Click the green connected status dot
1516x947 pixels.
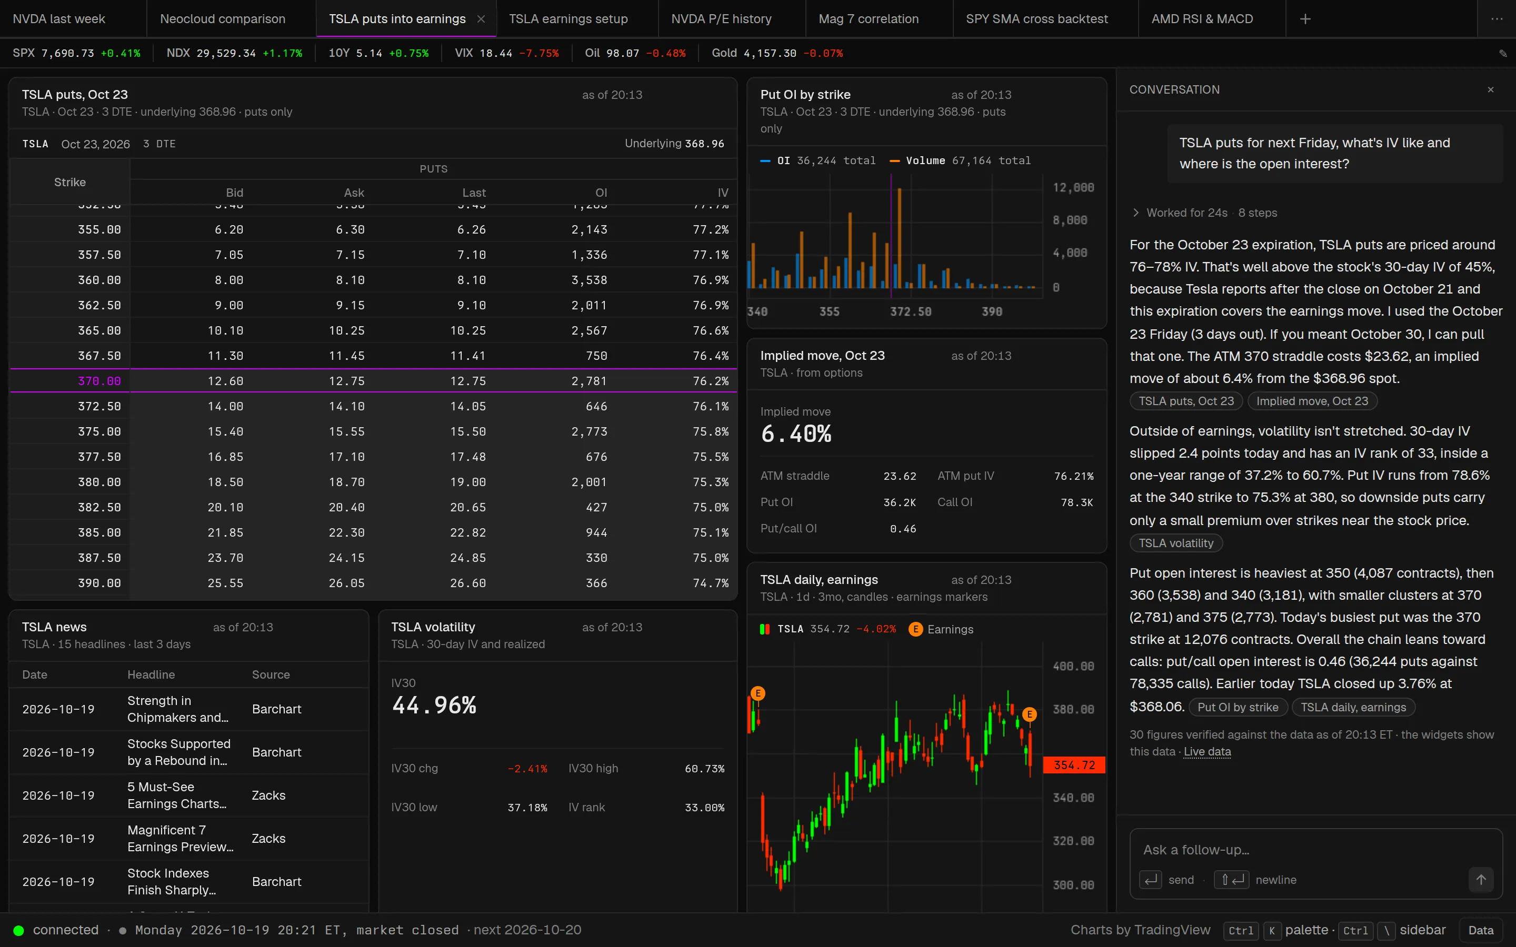[x=19, y=930]
